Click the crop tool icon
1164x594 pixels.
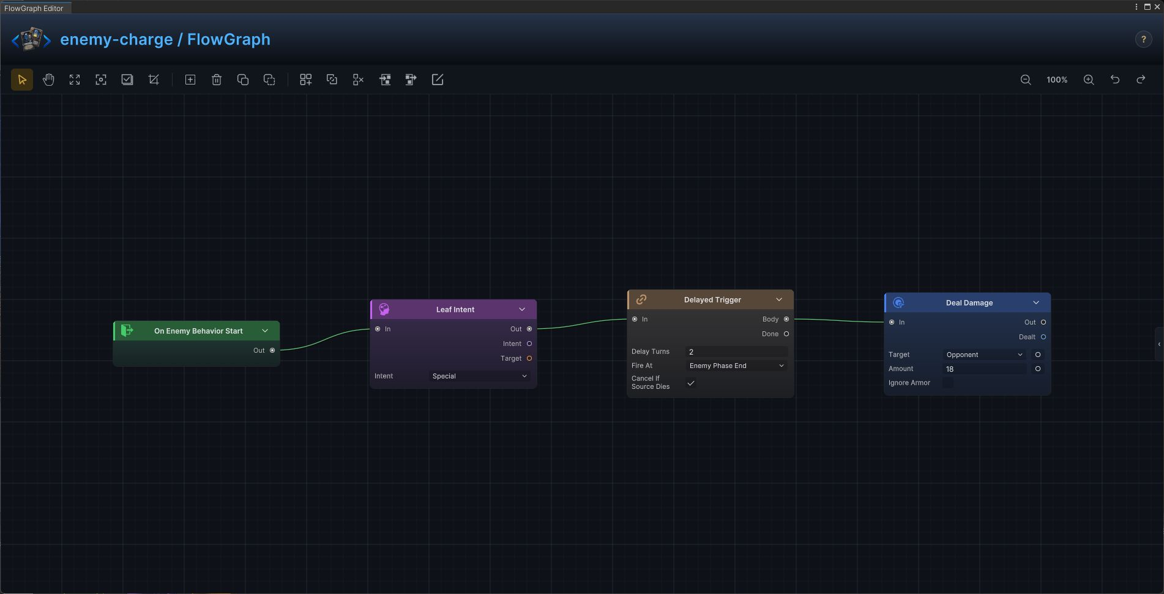154,80
